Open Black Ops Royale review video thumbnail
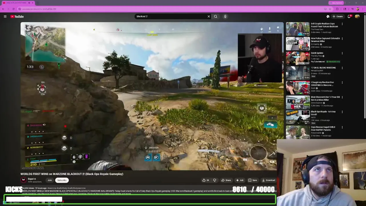This screenshot has height=206, width=366. click(298, 117)
